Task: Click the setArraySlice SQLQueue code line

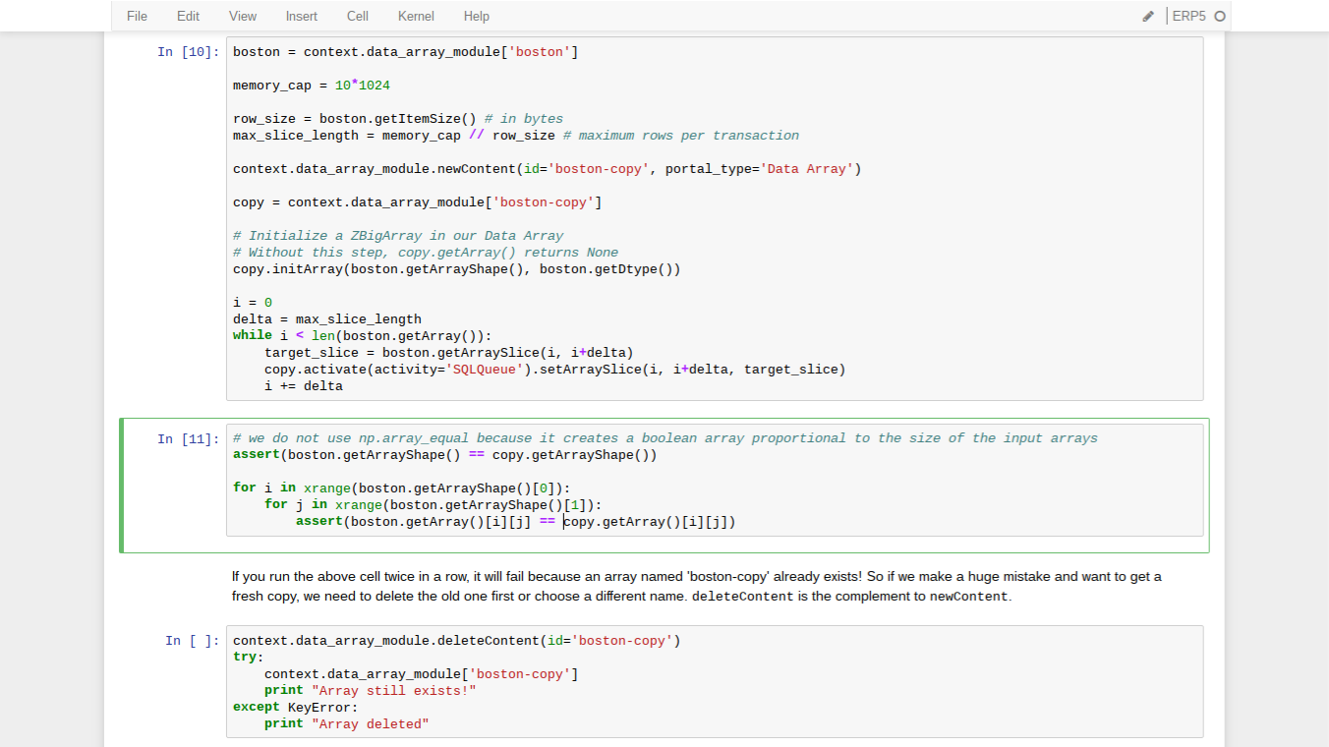Action: point(555,370)
